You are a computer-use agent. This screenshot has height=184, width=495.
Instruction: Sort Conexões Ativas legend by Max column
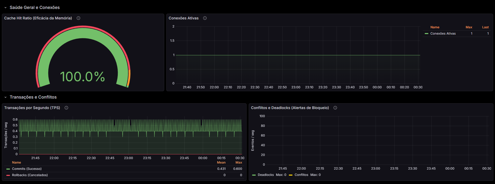tap(469, 27)
